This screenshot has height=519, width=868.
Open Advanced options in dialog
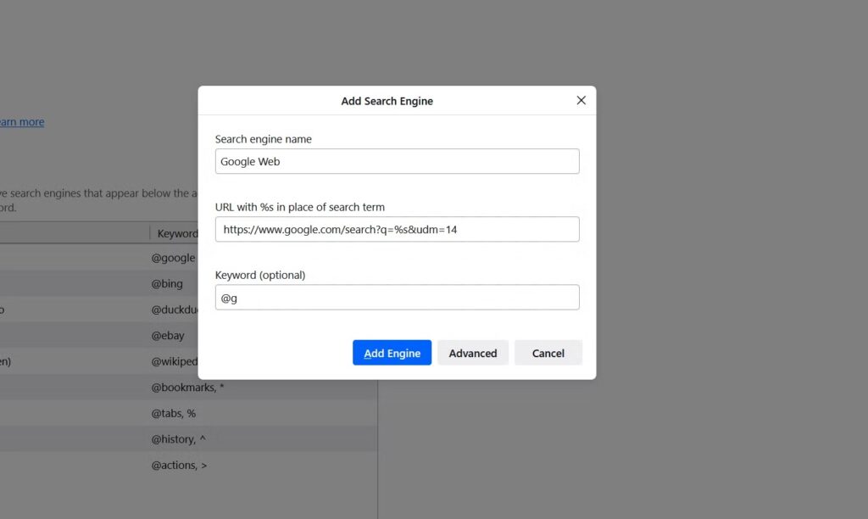(473, 353)
